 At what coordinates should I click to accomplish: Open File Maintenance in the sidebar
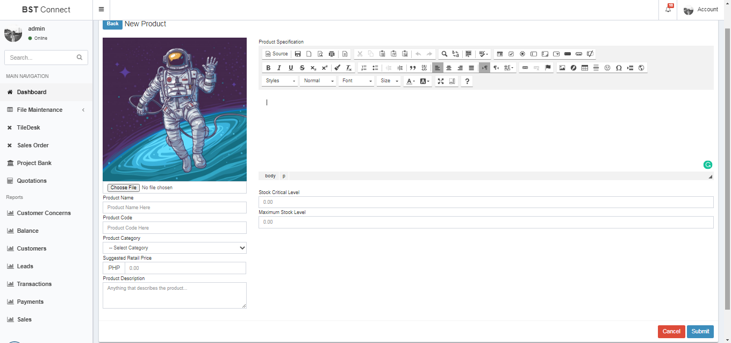pos(40,110)
